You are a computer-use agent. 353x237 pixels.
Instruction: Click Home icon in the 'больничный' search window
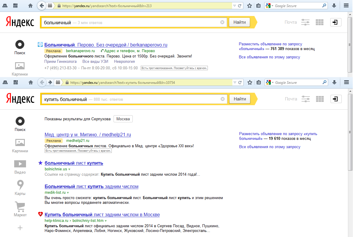click(x=30, y=6)
